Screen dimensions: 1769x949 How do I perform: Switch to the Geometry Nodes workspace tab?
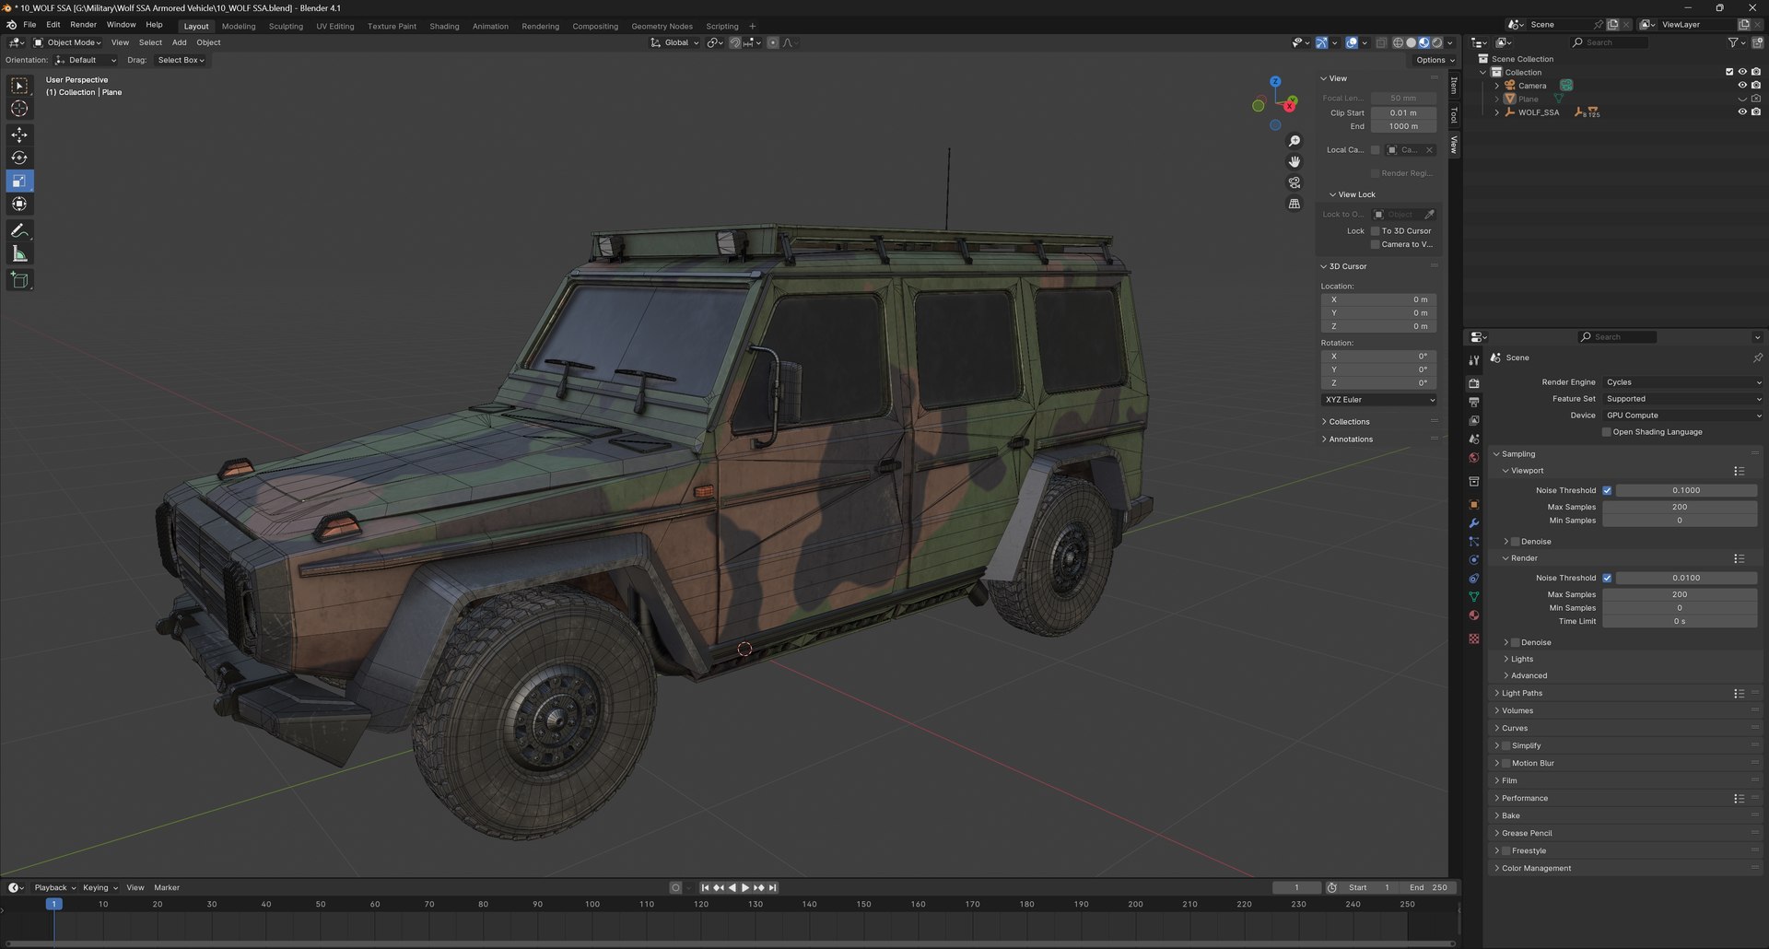coord(662,26)
